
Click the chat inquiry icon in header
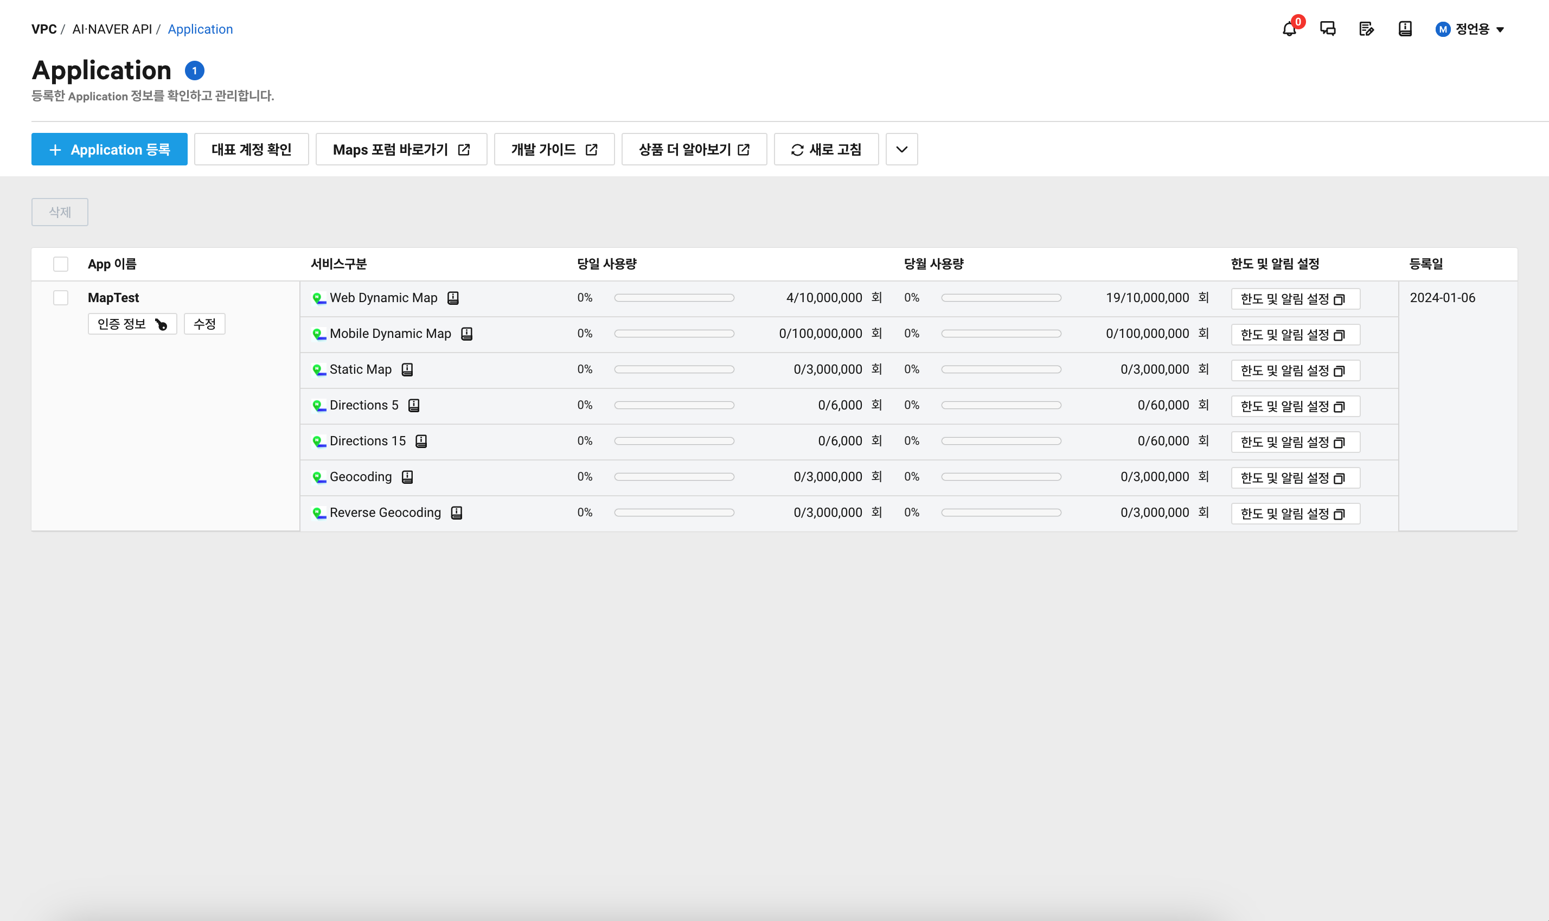1328,29
